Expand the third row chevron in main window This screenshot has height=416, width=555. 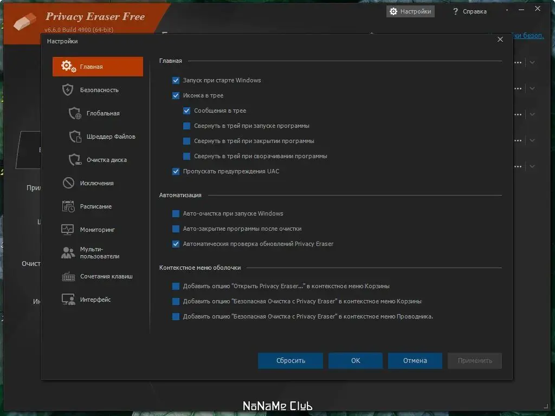point(532,114)
